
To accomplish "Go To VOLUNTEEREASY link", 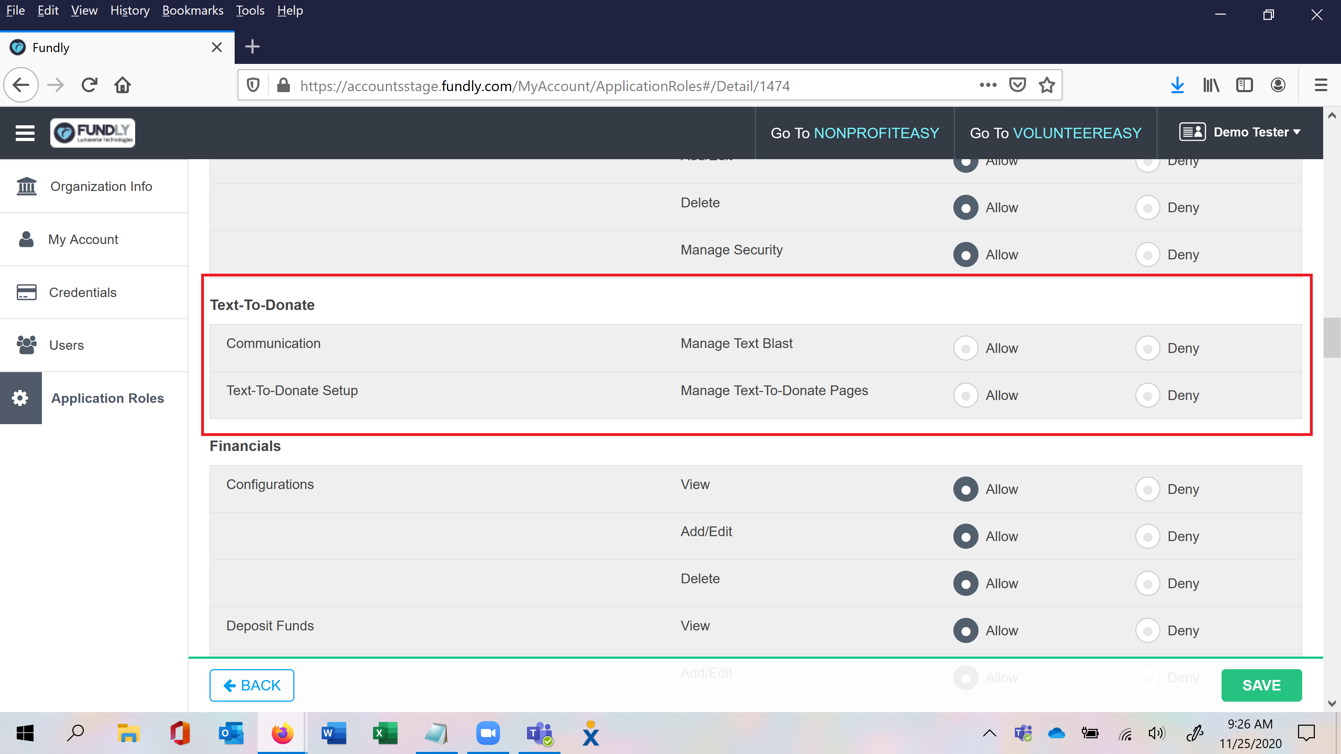I will (1055, 133).
